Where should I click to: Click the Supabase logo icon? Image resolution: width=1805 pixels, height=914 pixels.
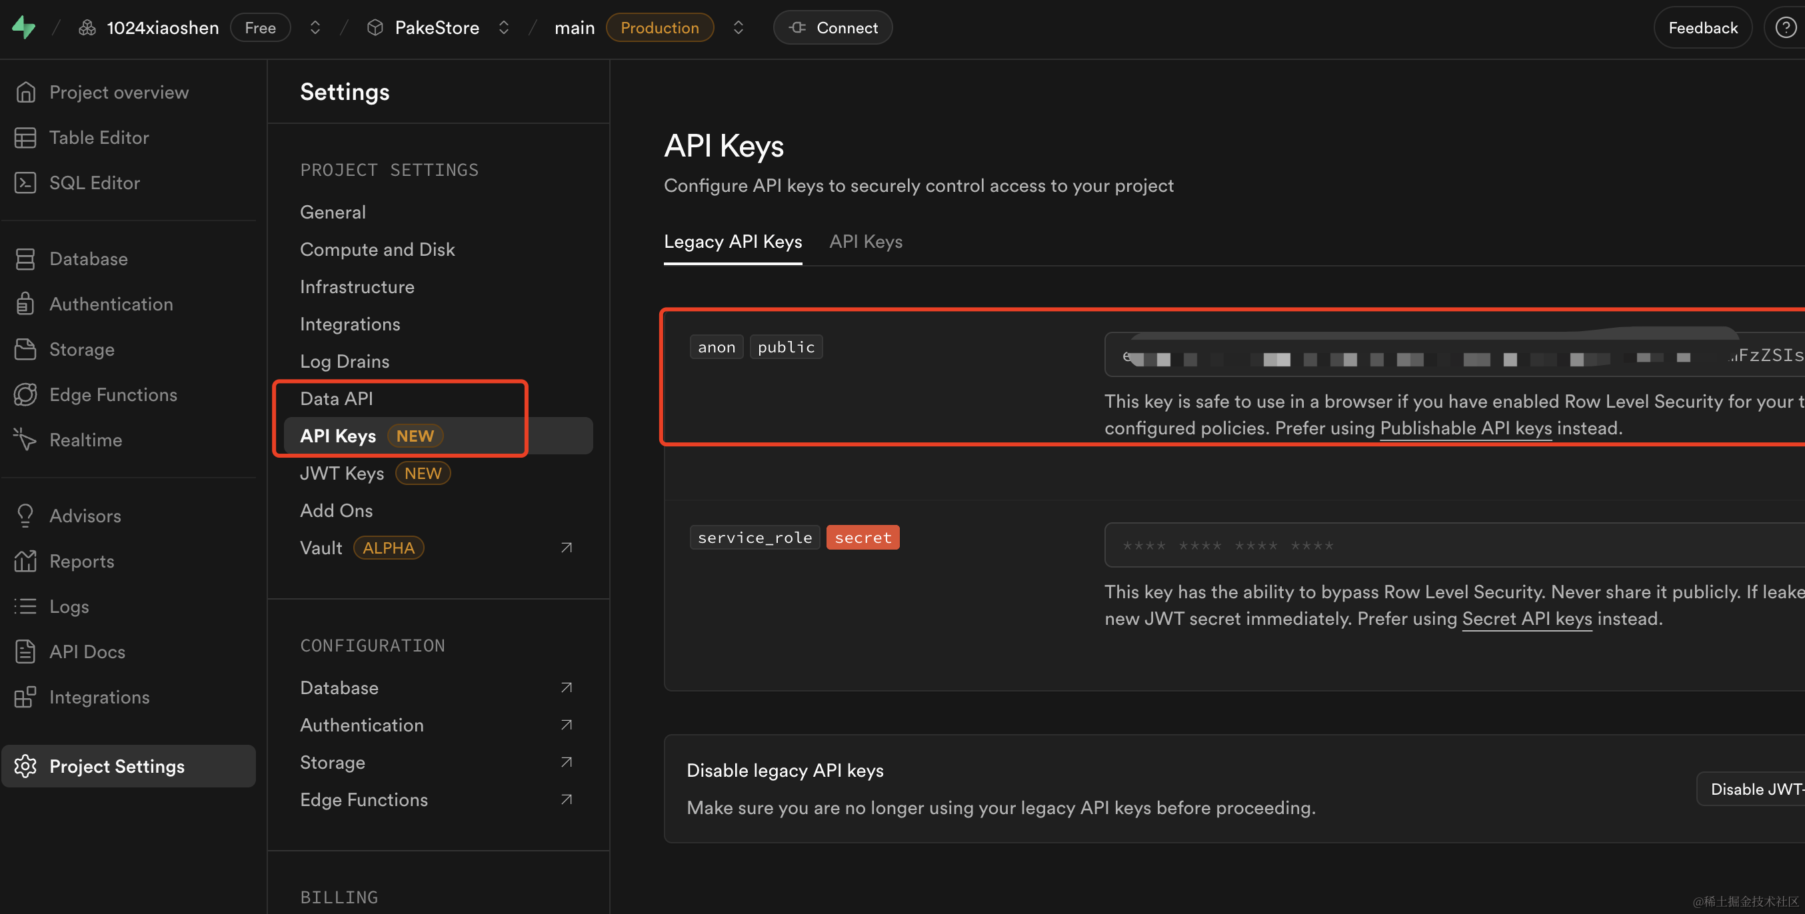24,27
